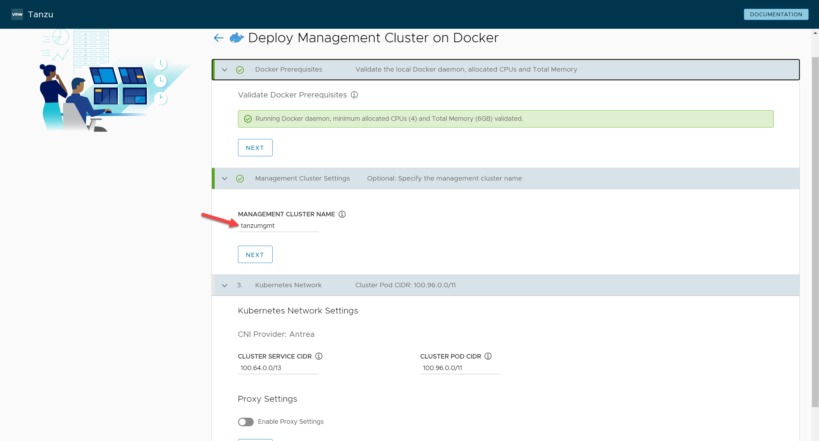Image resolution: width=819 pixels, height=441 pixels.
Task: Click success check icon in validation banner
Action: [x=248, y=119]
